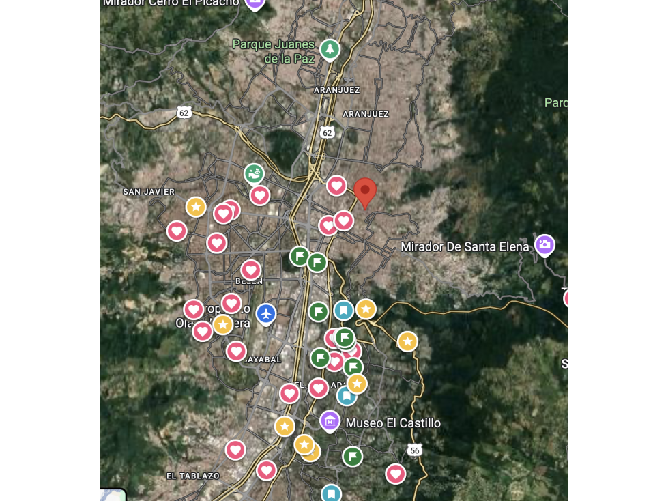The image size is (668, 501).
Task: Click the Mirador Cerro El Picacho marker
Action: (255, 3)
